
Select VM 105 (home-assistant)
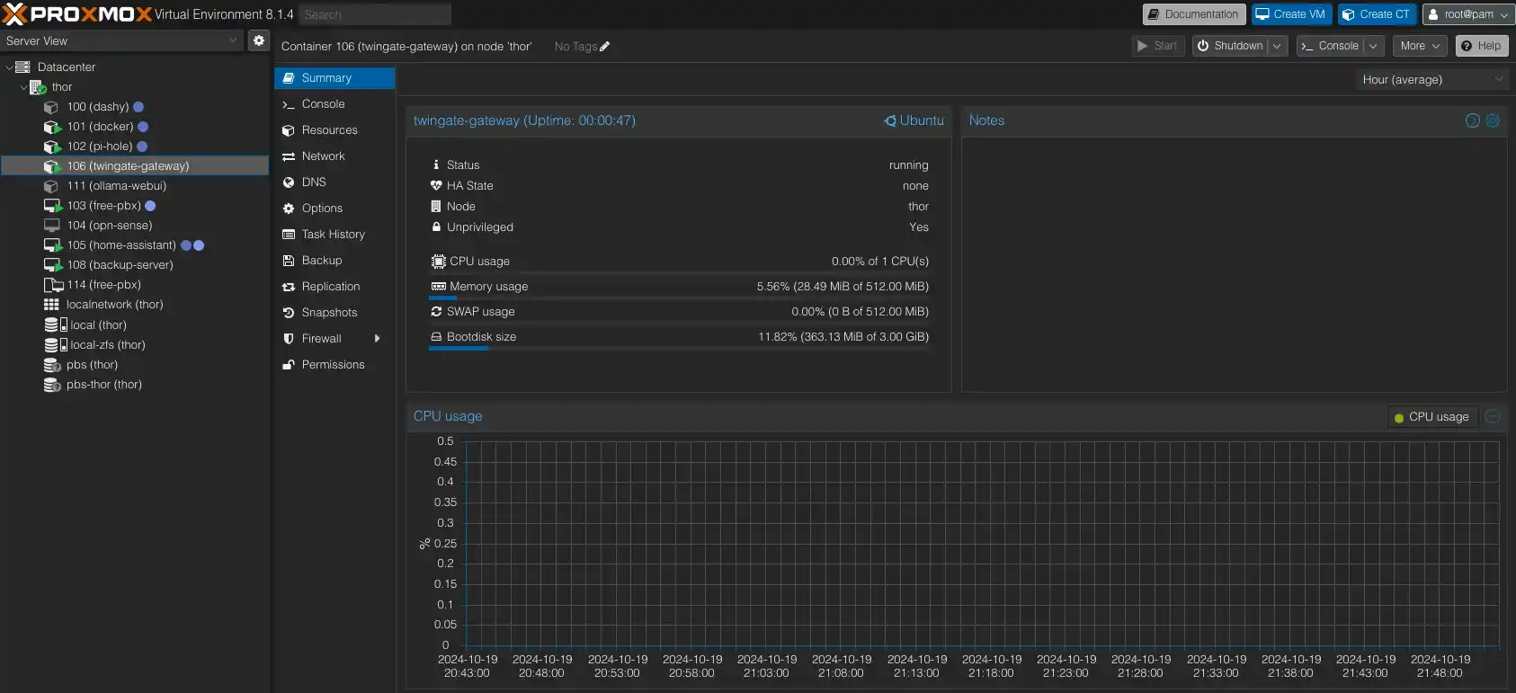point(121,245)
